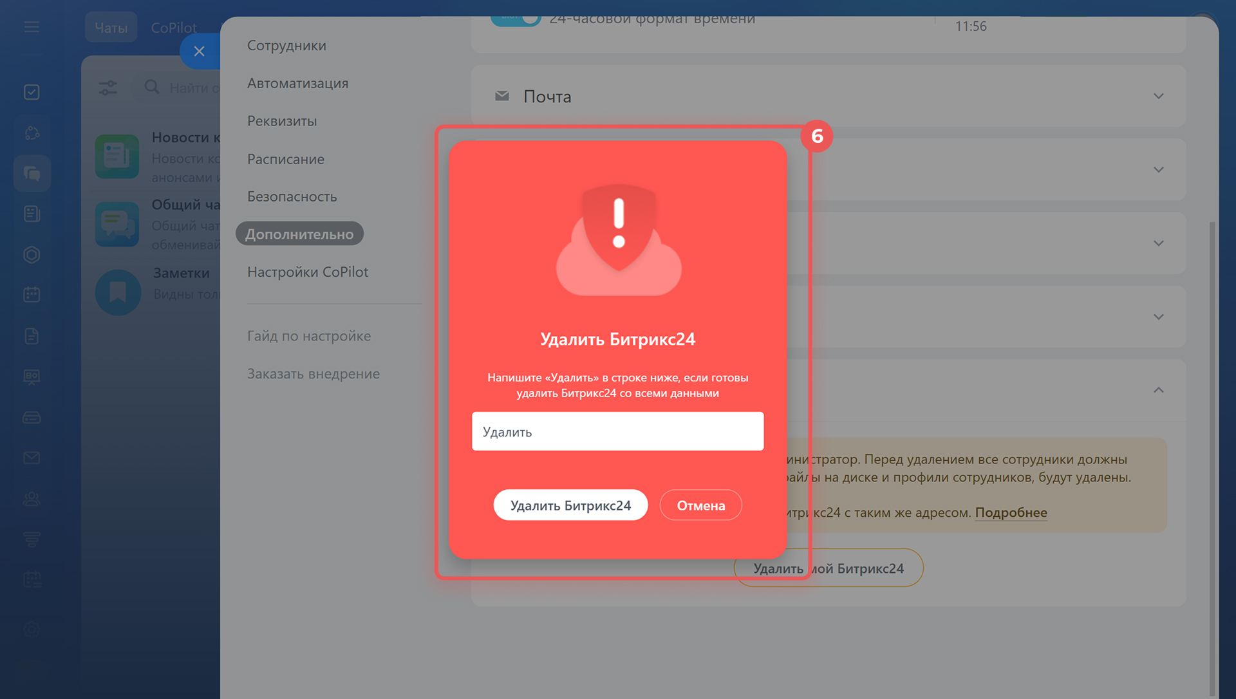Open the Drive disk icon in sidebar
The height and width of the screenshot is (699, 1236).
32,418
